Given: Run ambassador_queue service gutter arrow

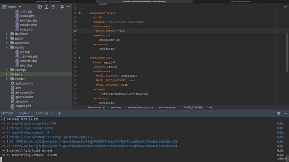Looking at the screenshot, I should pos(80,13).
